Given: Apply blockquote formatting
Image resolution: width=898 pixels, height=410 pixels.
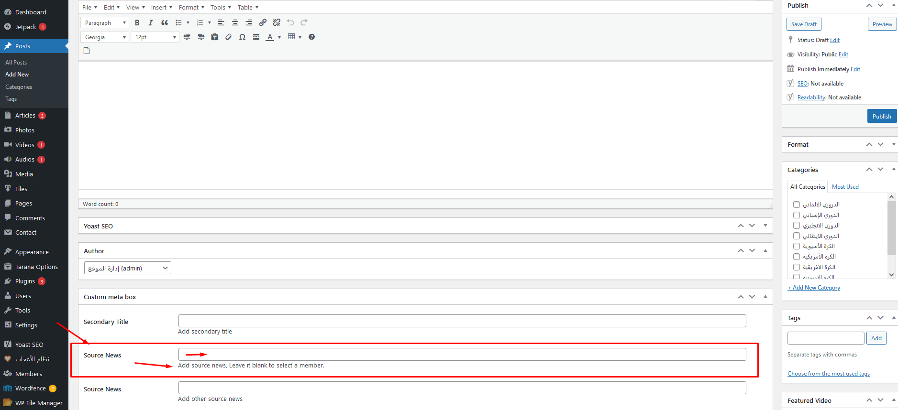Looking at the screenshot, I should [165, 22].
